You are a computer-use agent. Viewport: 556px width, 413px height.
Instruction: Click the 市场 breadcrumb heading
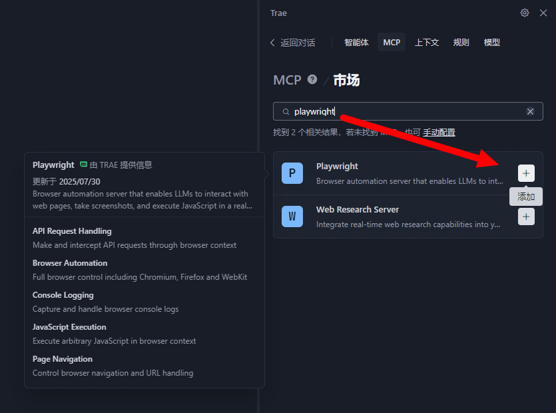pos(346,80)
